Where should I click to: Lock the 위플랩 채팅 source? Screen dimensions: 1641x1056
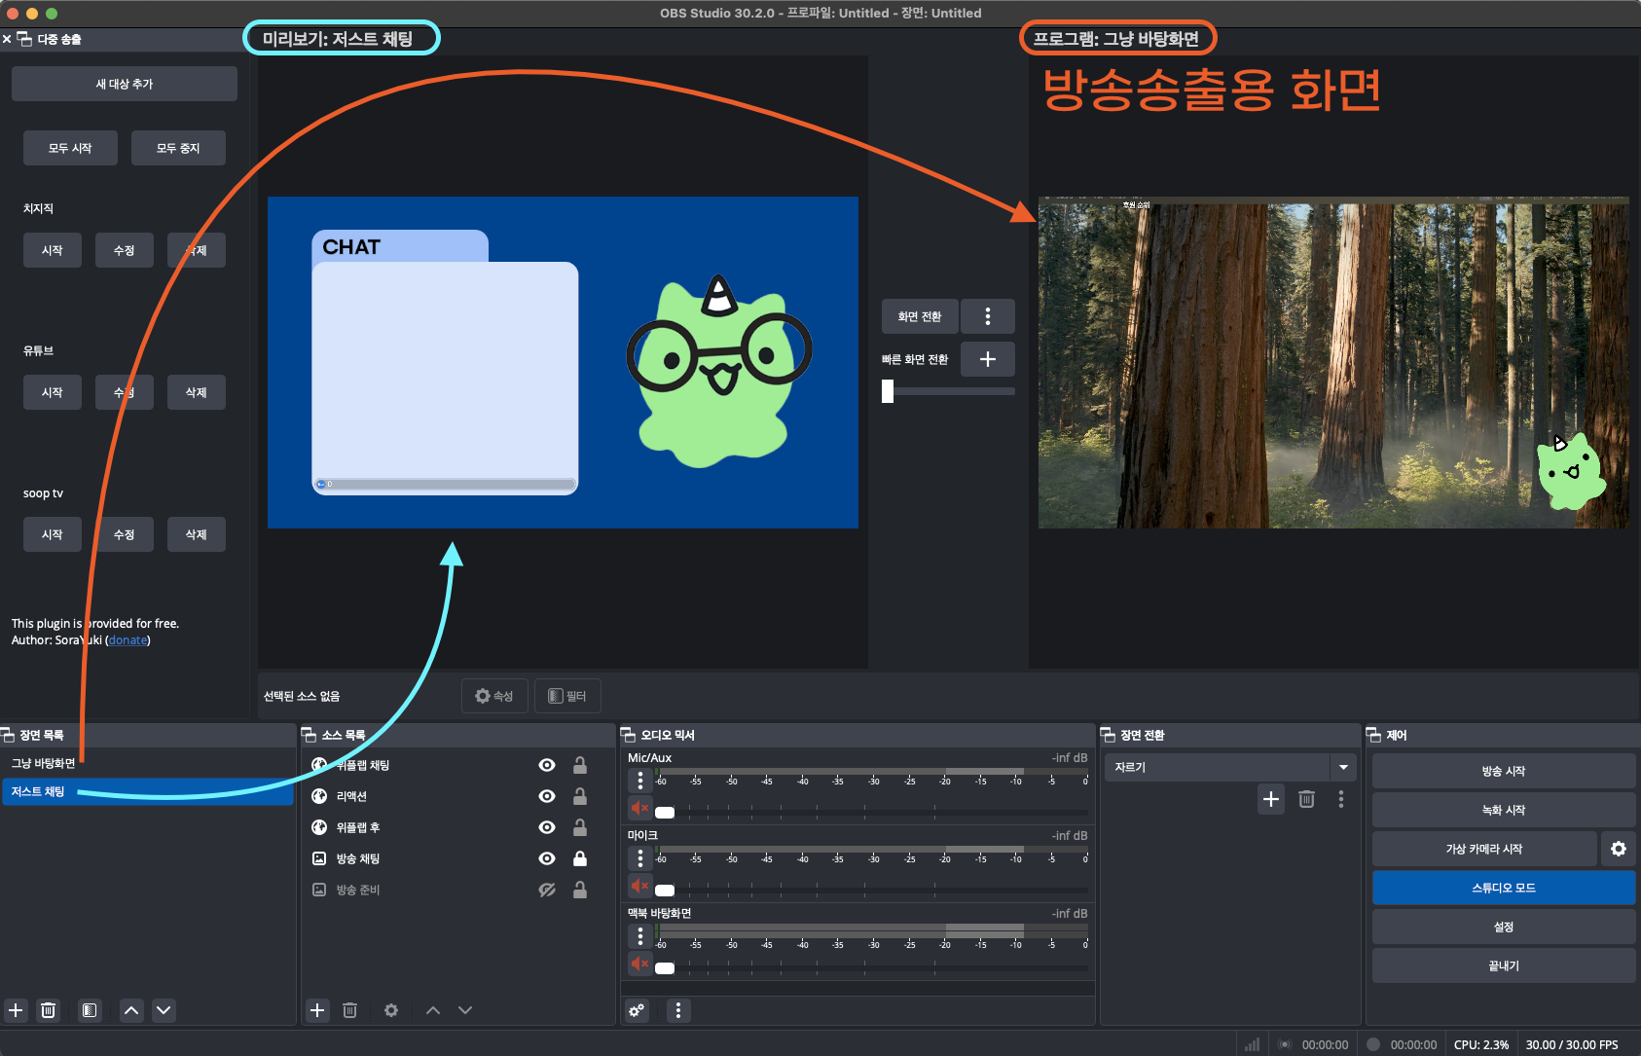(580, 765)
